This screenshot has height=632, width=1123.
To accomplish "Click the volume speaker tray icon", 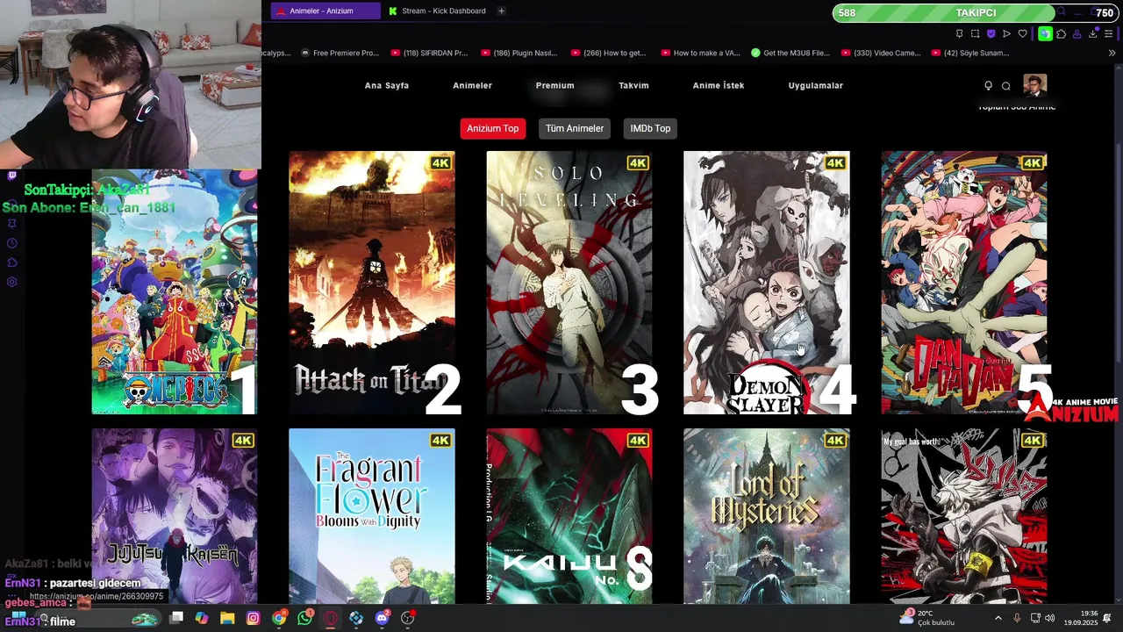I will pyautogui.click(x=1050, y=618).
